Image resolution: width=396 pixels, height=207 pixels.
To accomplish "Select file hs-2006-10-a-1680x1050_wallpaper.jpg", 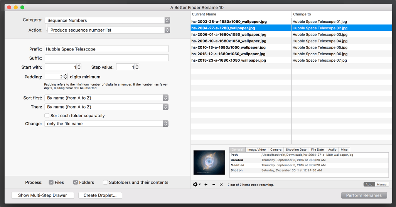I will 229,41.
